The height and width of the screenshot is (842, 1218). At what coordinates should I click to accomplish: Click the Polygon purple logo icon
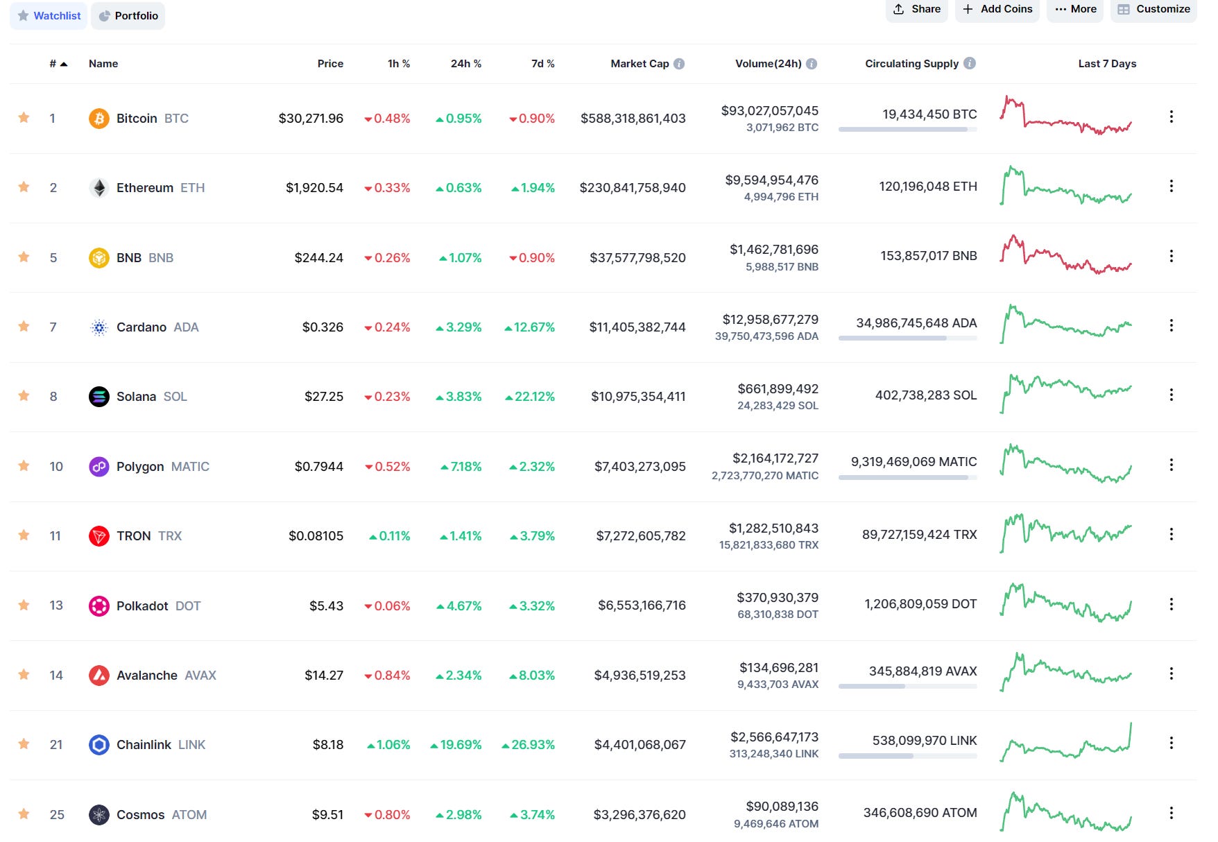tap(99, 467)
